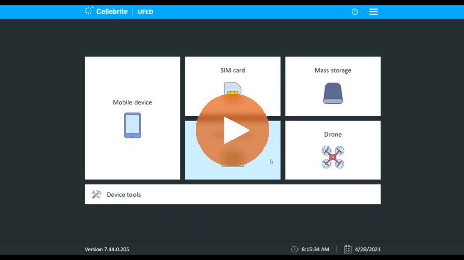Screen dimensions: 464x260
Task: Click the Version 7.44.0.205 text
Action: (x=107, y=249)
